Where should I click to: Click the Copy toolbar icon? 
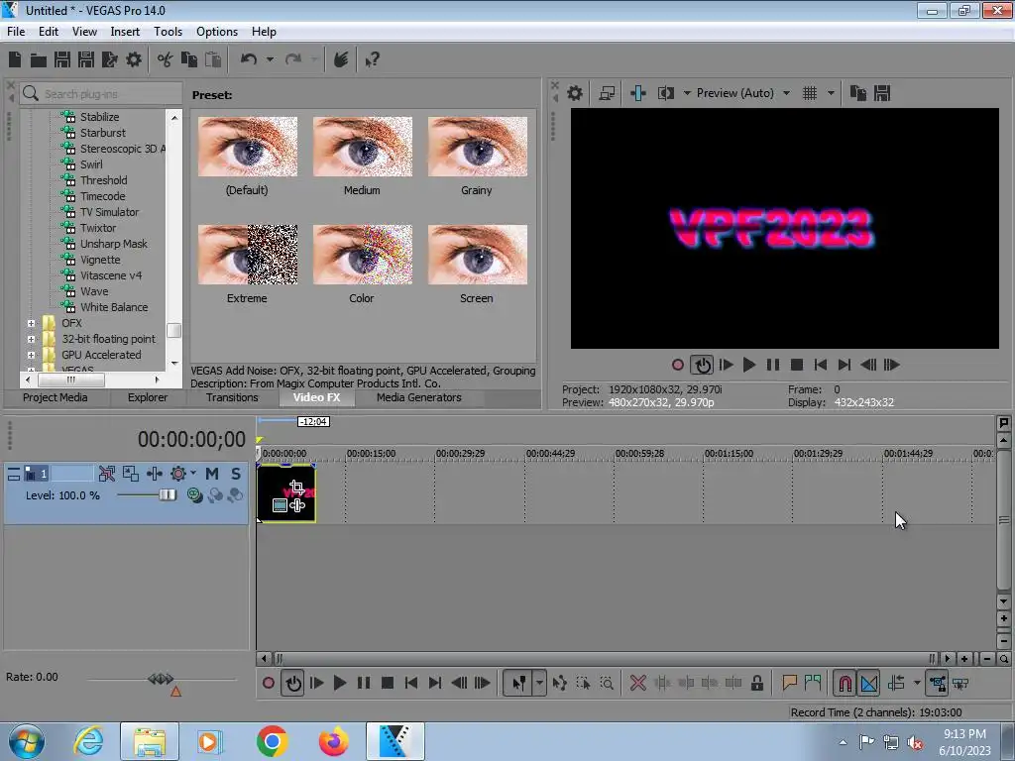point(189,60)
